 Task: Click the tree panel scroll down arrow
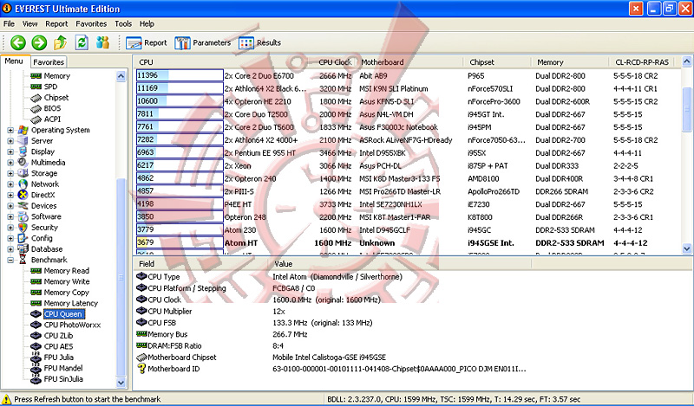(x=121, y=383)
